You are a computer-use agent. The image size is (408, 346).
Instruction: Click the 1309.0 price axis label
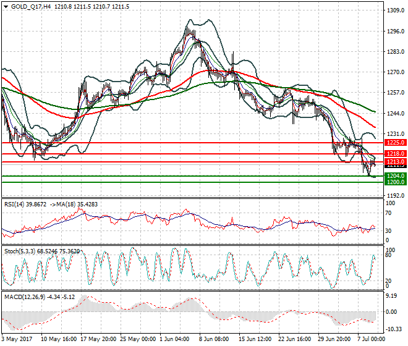point(396,11)
